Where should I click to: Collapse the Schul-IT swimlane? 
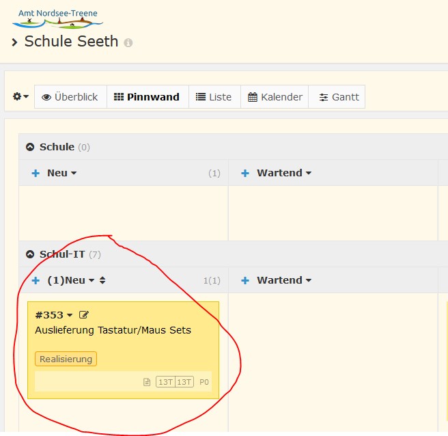pos(30,254)
